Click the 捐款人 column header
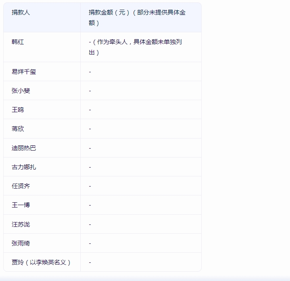Viewport: 290px width, 281px height. click(x=21, y=13)
